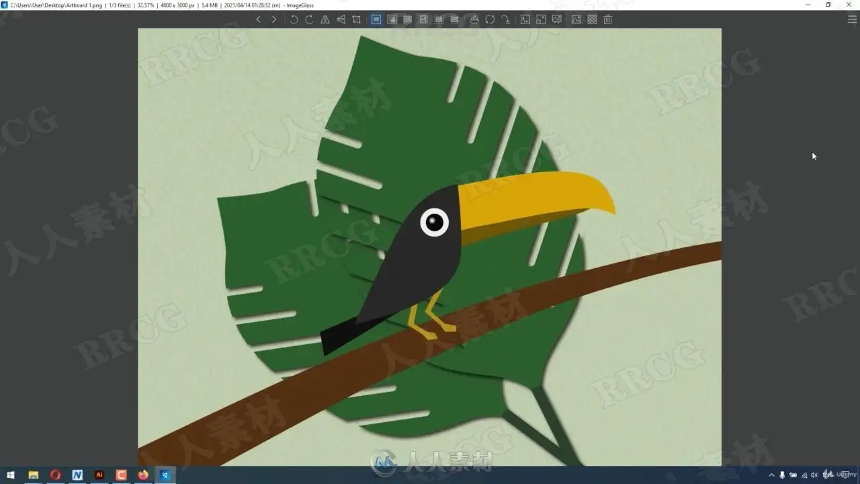
Task: Delete image with the trash icon
Action: coord(607,19)
